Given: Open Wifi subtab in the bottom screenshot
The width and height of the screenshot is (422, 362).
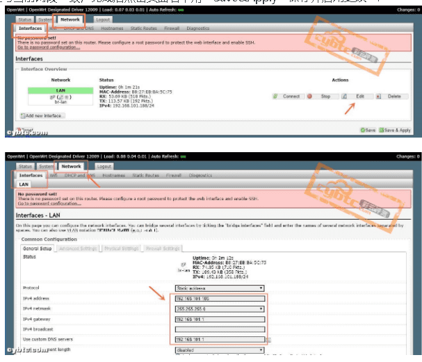Looking at the screenshot, I should click(x=54, y=175).
